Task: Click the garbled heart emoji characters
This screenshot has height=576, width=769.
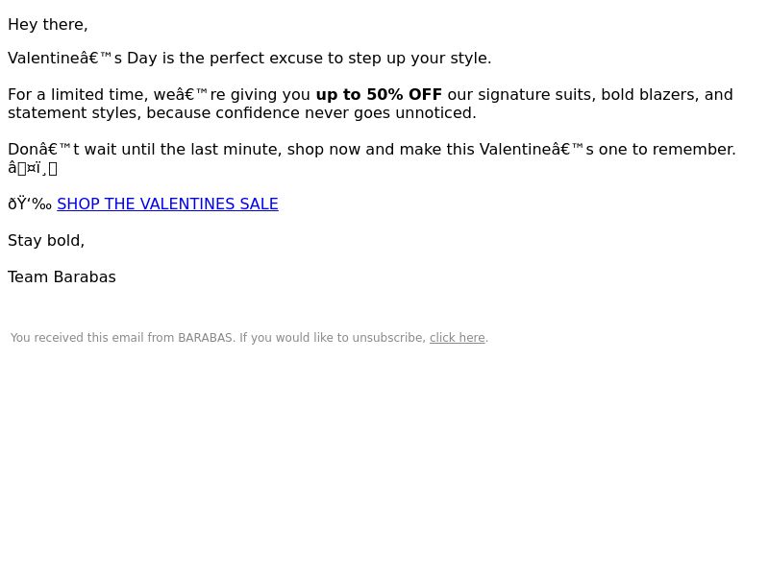Action: coord(33,168)
